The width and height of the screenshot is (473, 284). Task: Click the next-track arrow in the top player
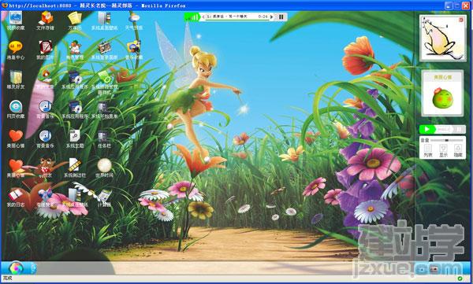tap(272, 17)
